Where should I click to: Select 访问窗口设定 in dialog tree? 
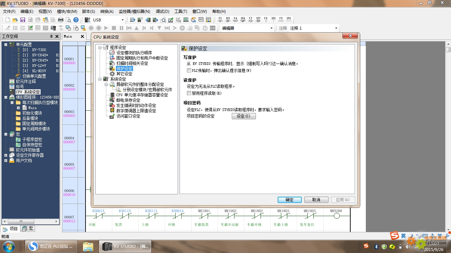(128, 116)
